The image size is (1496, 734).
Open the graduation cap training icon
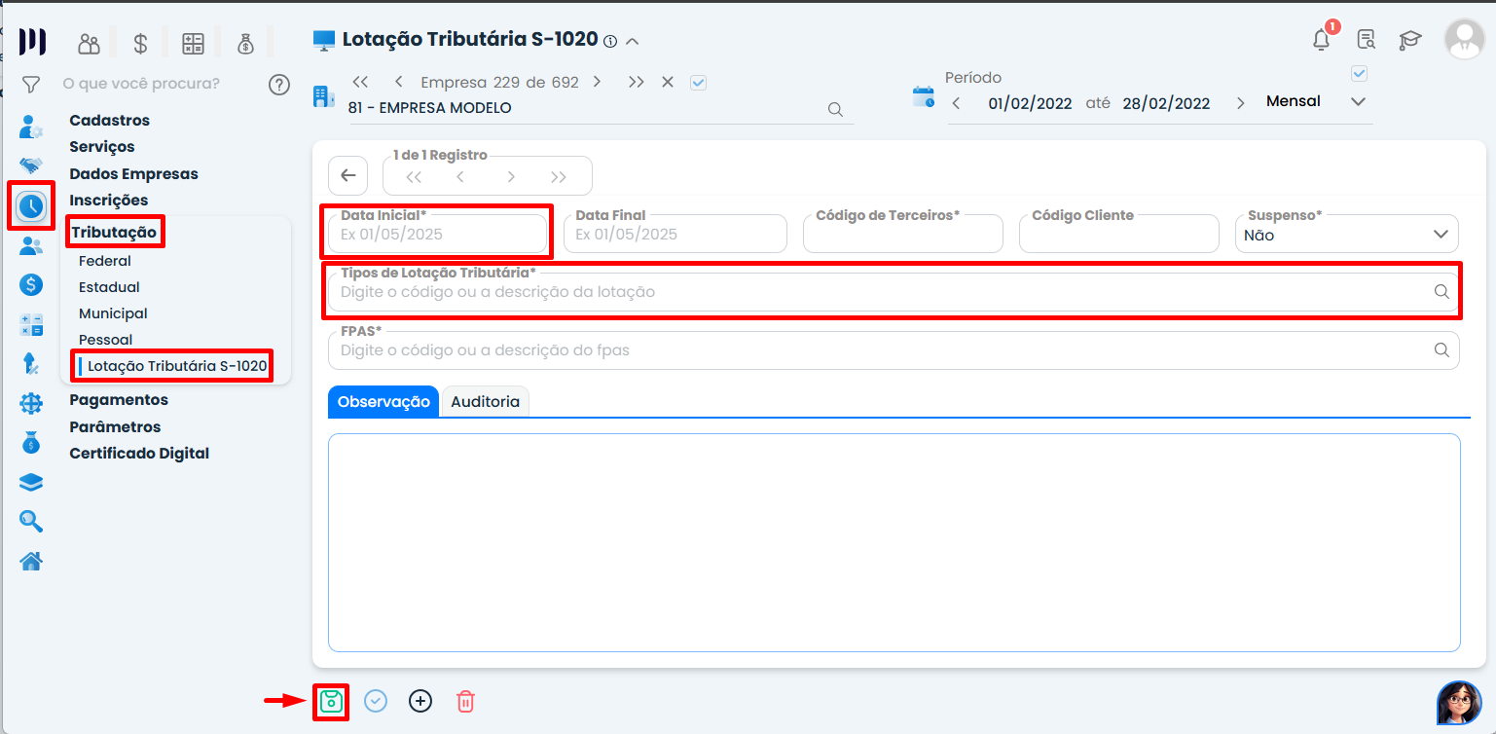[x=1409, y=40]
